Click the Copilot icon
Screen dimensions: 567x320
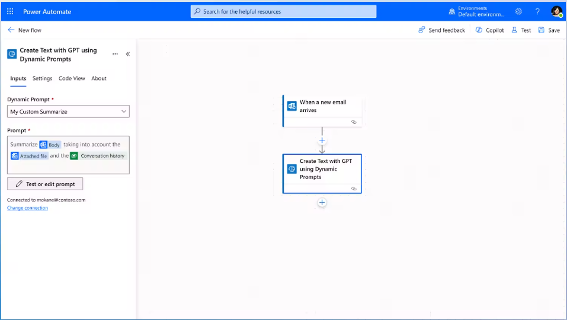[479, 30]
